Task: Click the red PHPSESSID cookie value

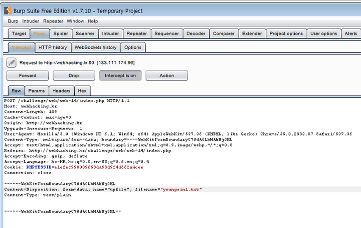Action: coord(99,167)
